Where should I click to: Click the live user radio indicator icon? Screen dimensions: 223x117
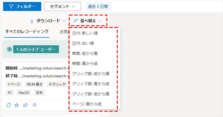(x=10, y=49)
